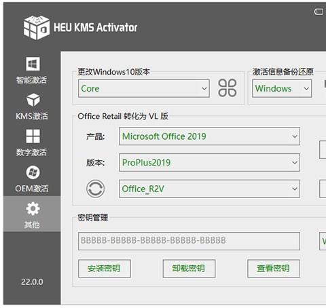Click the four-leaf clover icon beside Core
This screenshot has width=326, height=308.
click(x=227, y=88)
